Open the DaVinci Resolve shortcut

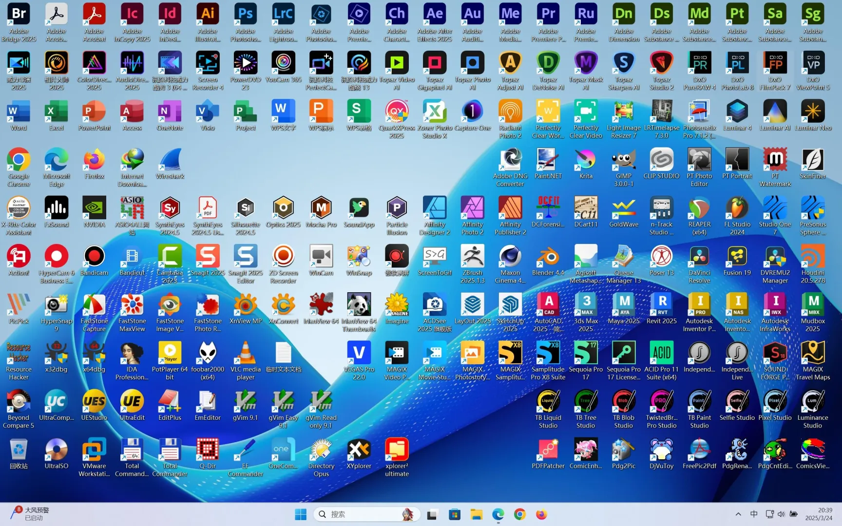tap(699, 263)
